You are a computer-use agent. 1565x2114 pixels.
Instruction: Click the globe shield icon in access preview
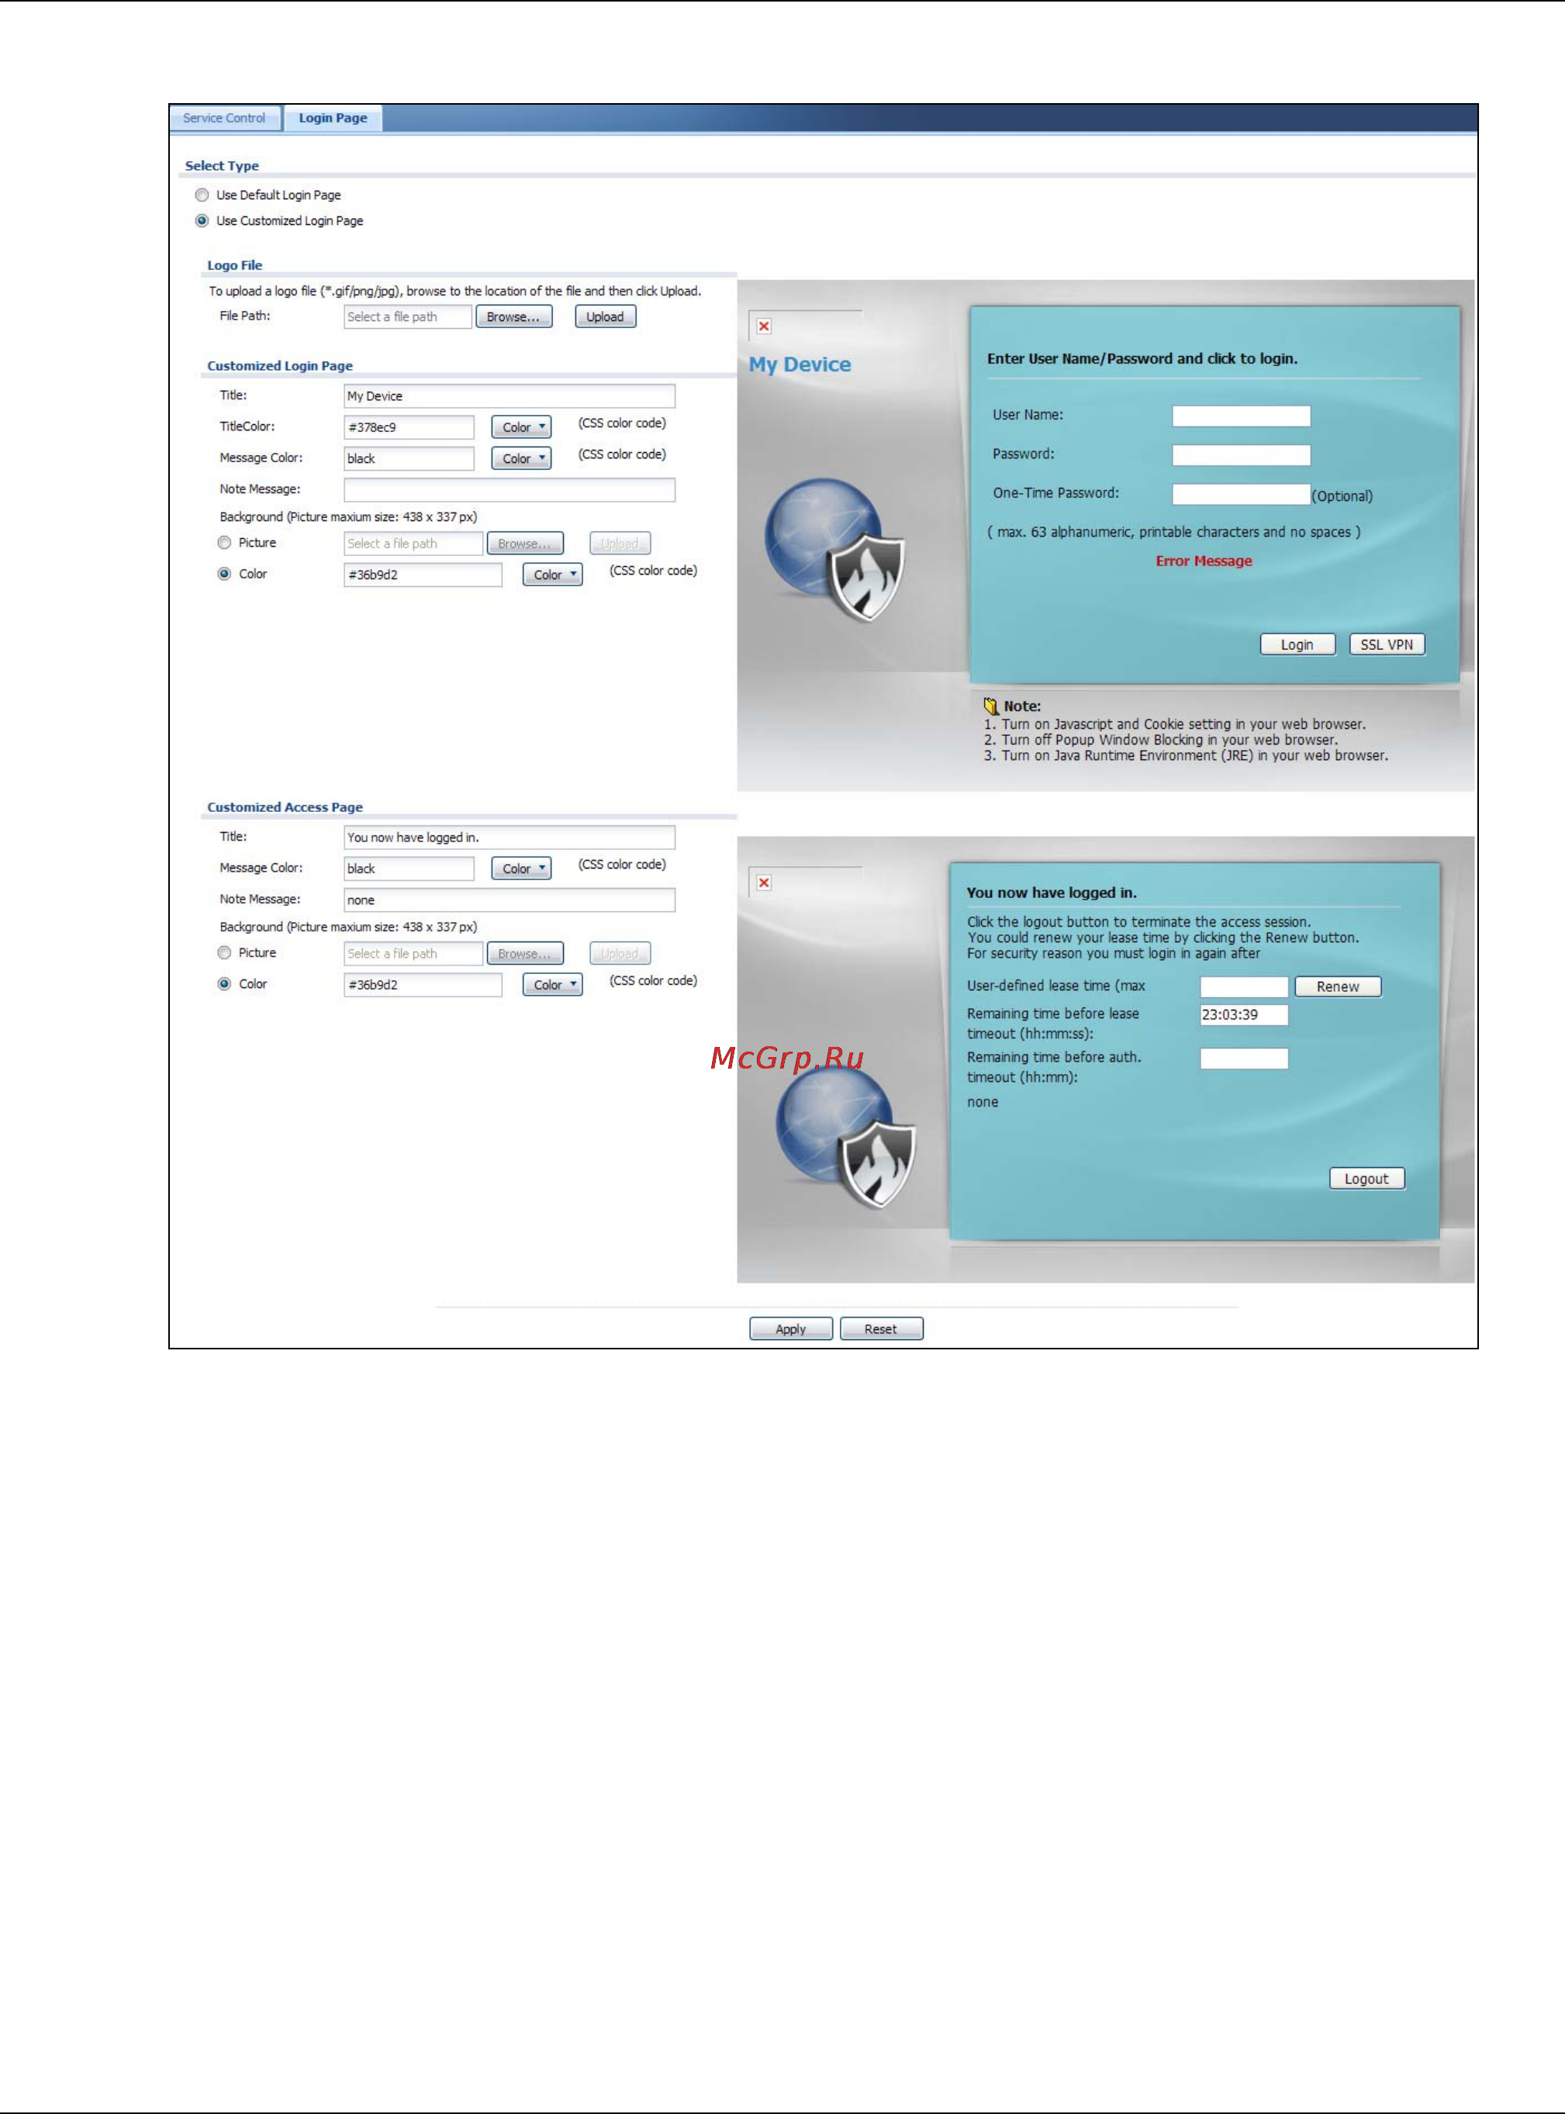click(x=846, y=1138)
